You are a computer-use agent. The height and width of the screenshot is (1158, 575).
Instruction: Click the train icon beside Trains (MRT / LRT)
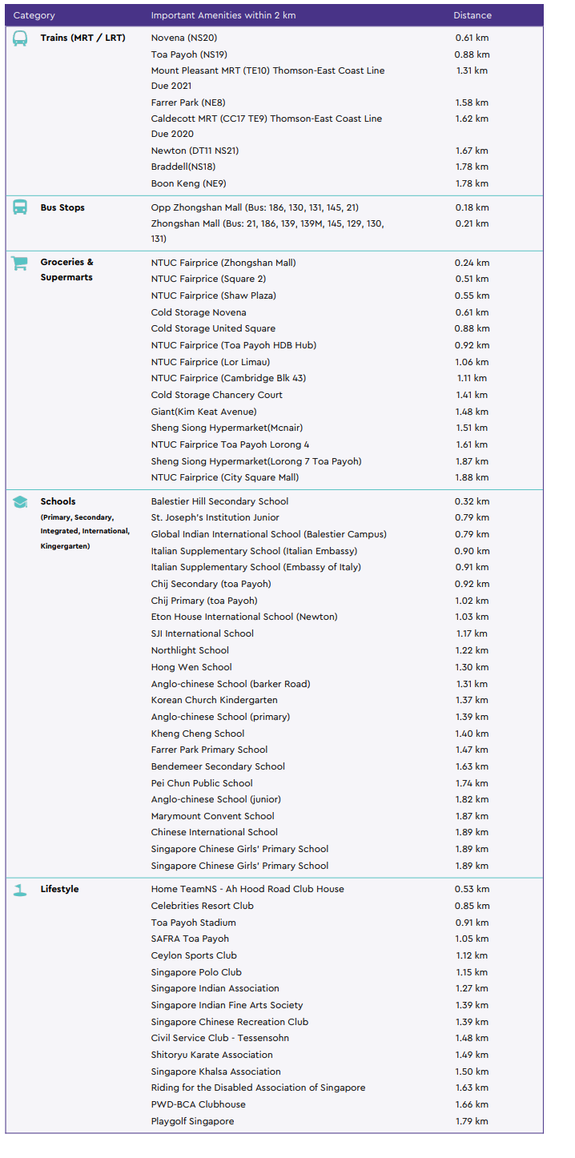tap(20, 38)
